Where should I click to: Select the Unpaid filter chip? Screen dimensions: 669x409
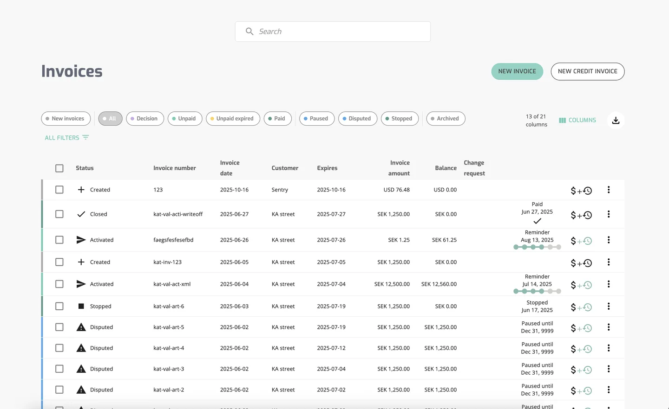185,119
